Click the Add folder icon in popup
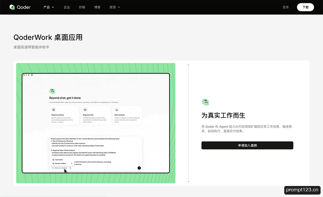This screenshot has height=197, width=323. click(53, 160)
